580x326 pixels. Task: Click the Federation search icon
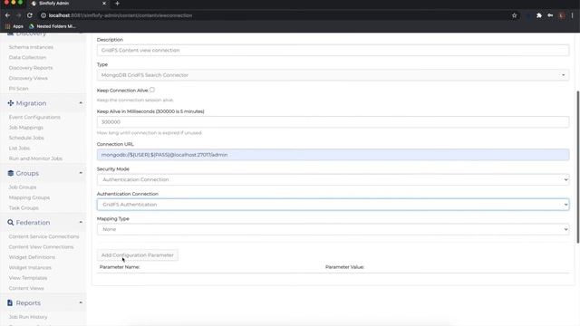(10, 223)
